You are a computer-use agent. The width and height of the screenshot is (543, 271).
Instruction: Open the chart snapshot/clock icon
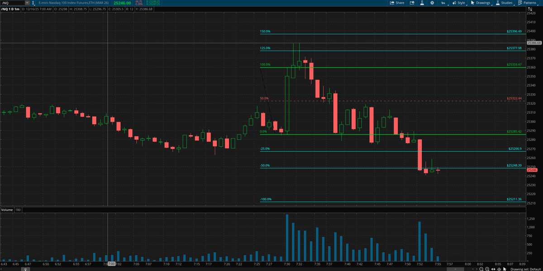[x=412, y=3]
